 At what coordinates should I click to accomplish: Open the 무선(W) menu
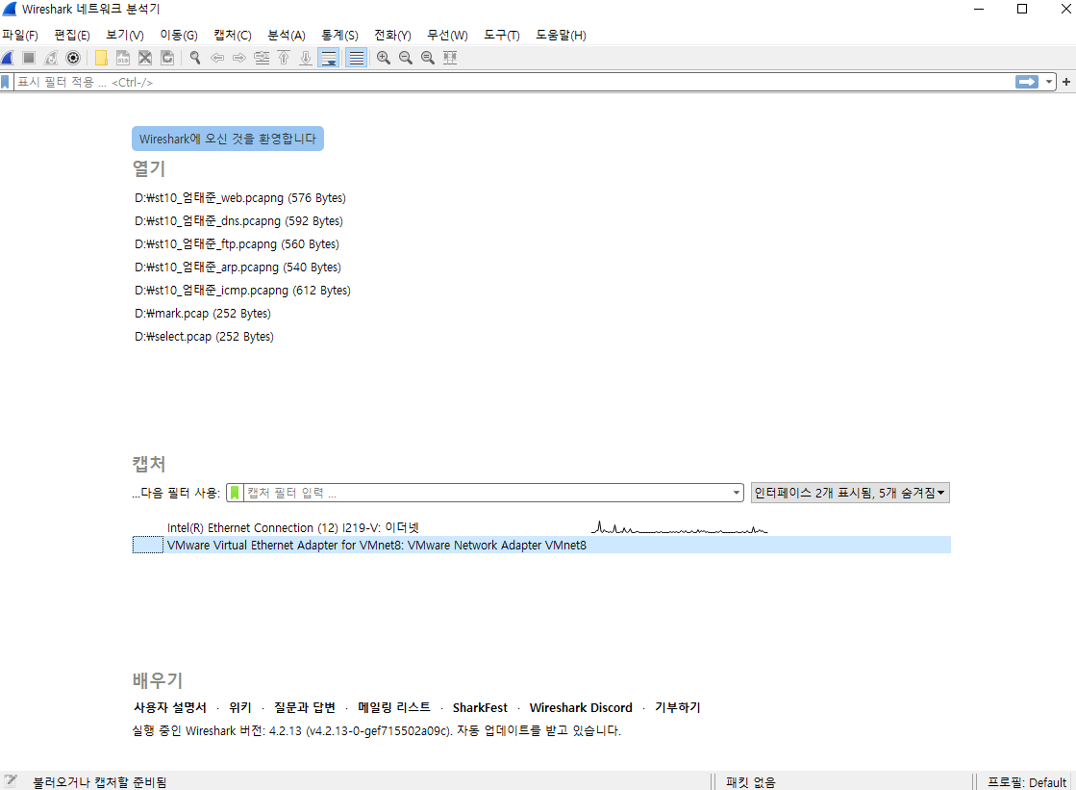(447, 35)
